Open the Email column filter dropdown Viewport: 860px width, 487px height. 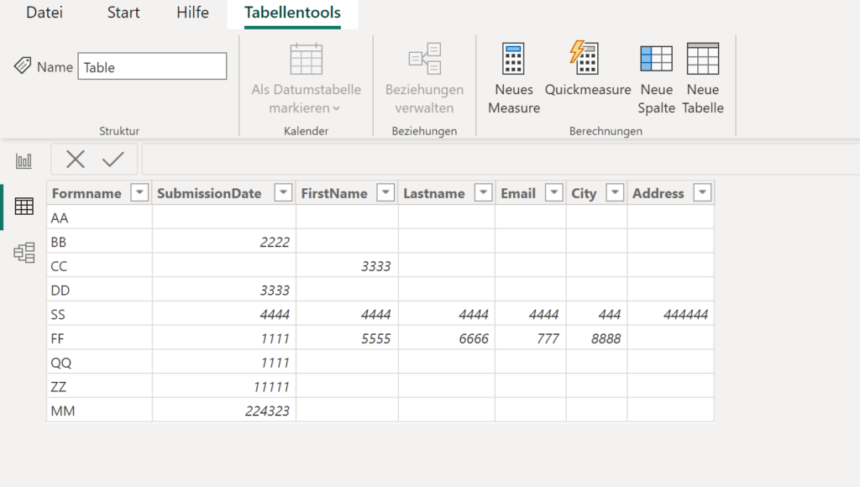(x=553, y=192)
